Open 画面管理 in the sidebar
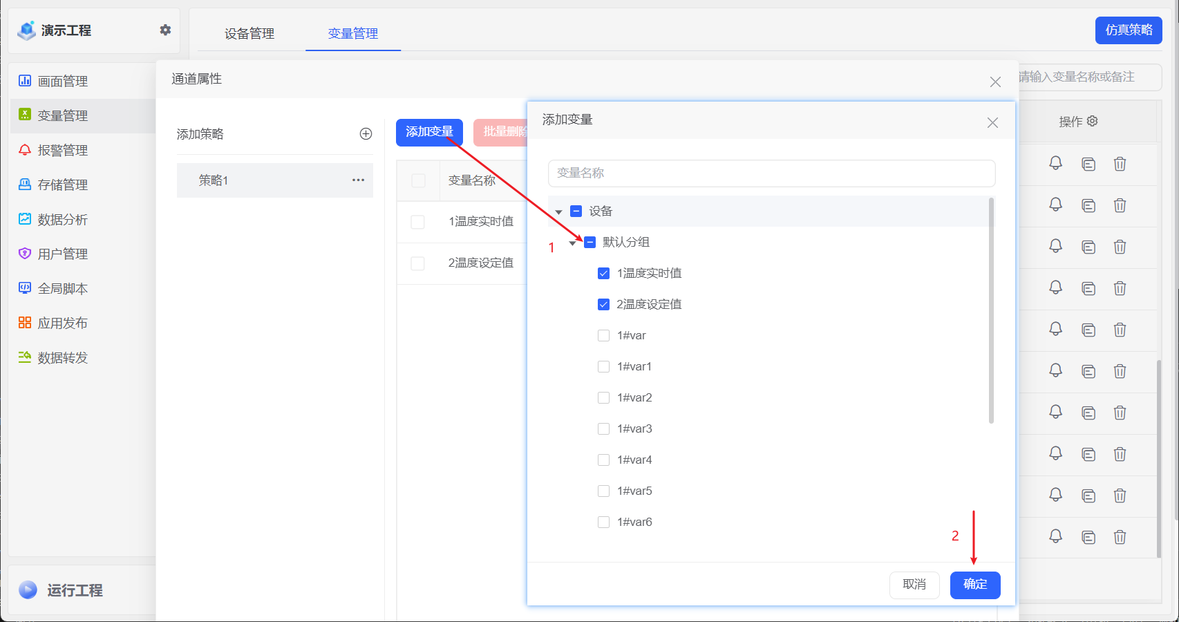Image resolution: width=1179 pixels, height=622 pixels. (x=64, y=81)
